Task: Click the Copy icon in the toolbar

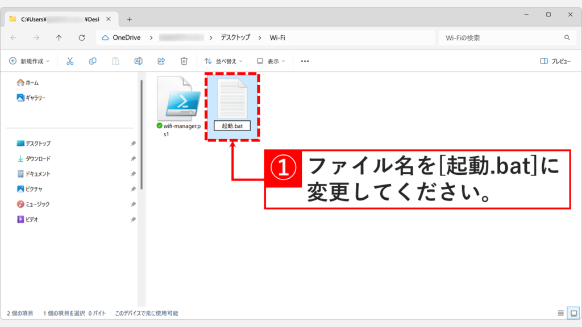Action: click(93, 61)
